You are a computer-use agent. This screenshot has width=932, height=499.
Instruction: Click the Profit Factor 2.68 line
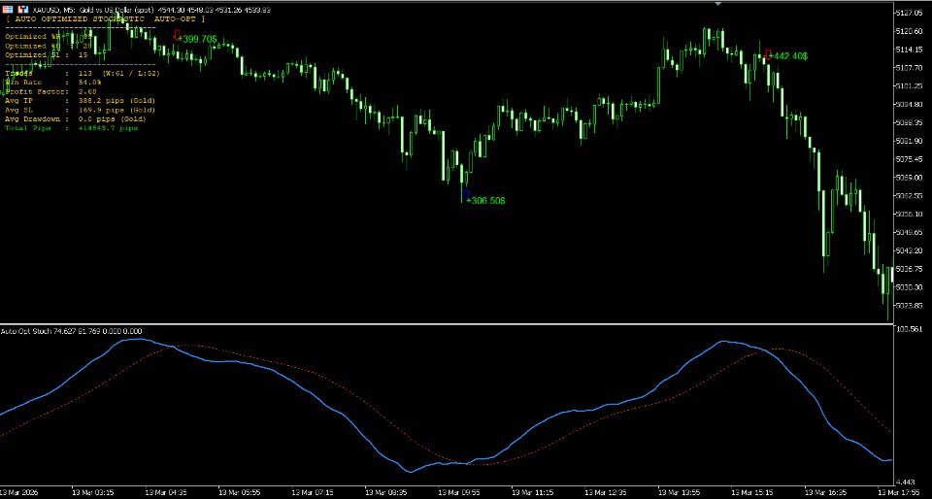(x=51, y=91)
